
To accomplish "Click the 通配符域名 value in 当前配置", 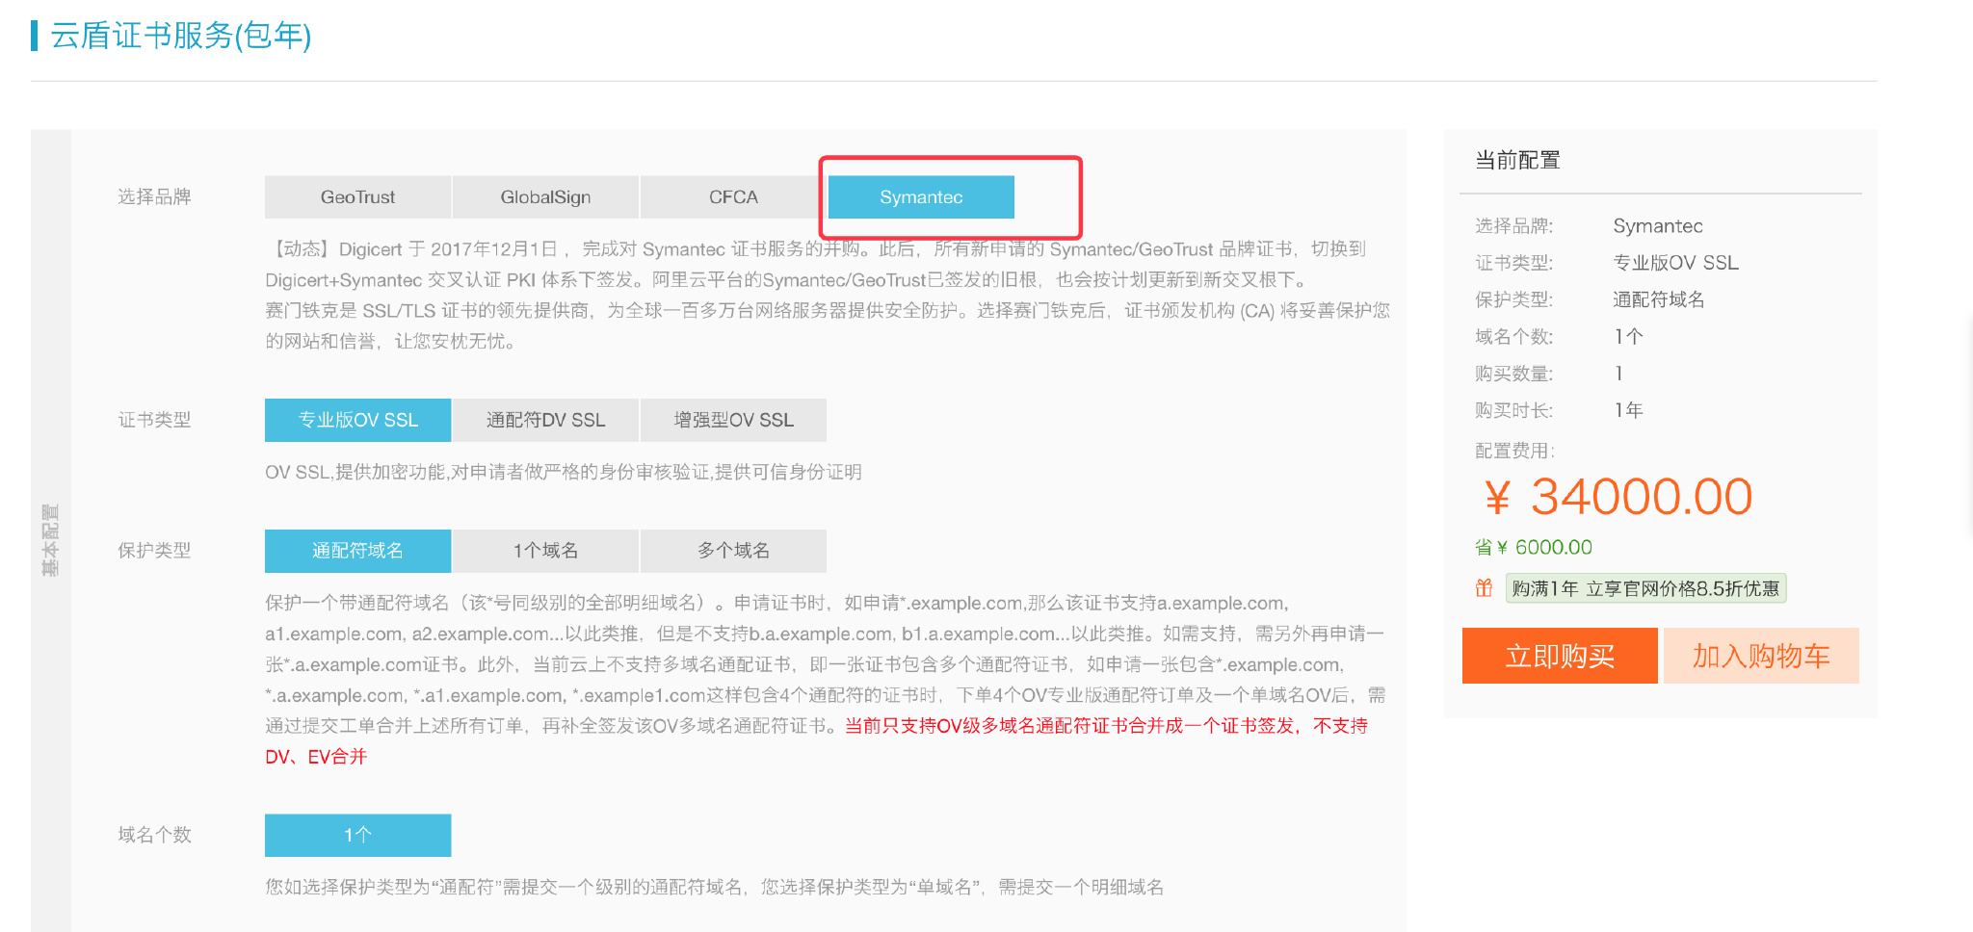I will 1659,299.
